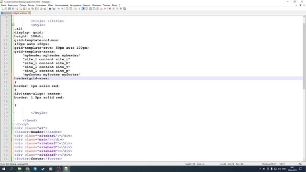The height and width of the screenshot is (172, 306).
Task: Start macro recording with the red Record icon
Action: pyautogui.click(x=109, y=9)
